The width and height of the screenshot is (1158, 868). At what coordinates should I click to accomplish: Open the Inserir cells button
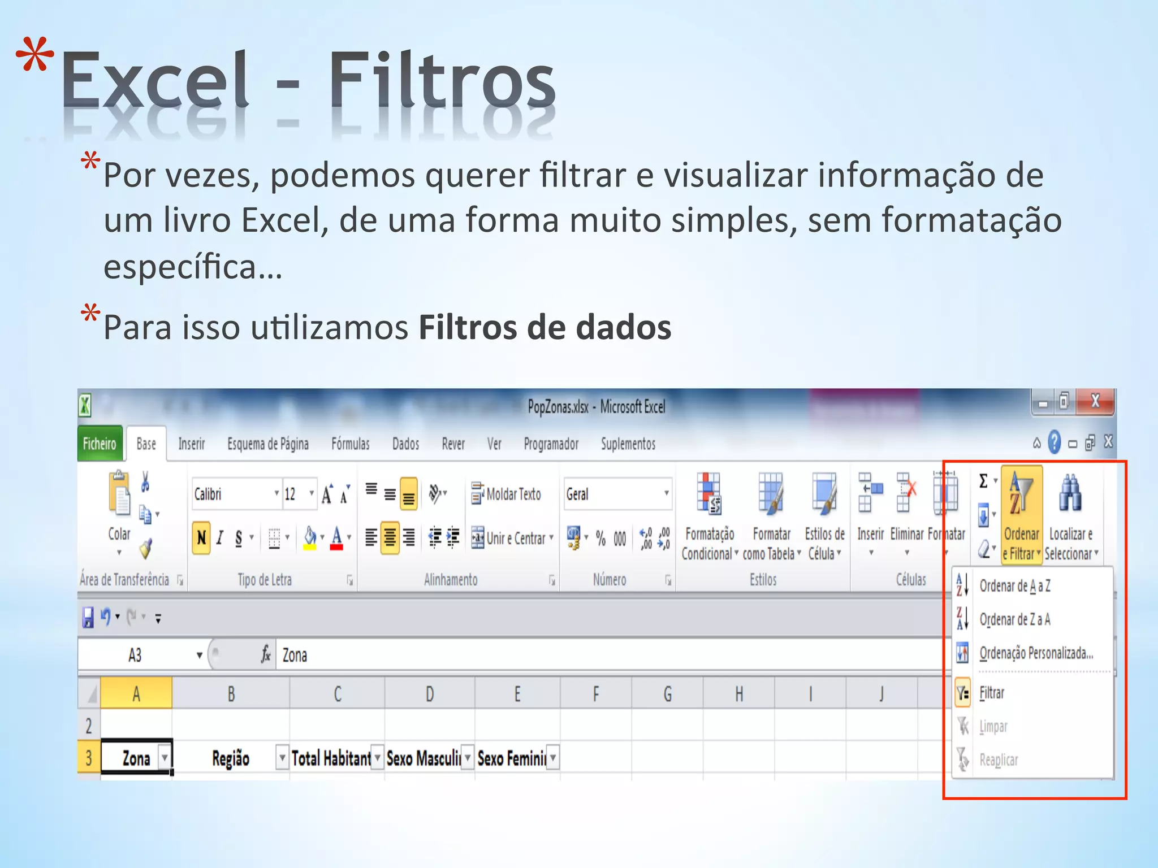click(871, 514)
